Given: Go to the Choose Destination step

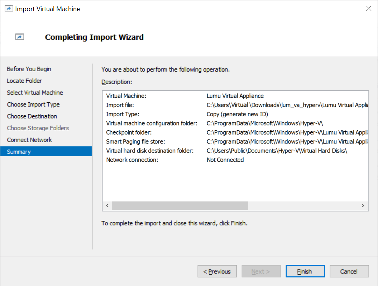Looking at the screenshot, I should 32,116.
